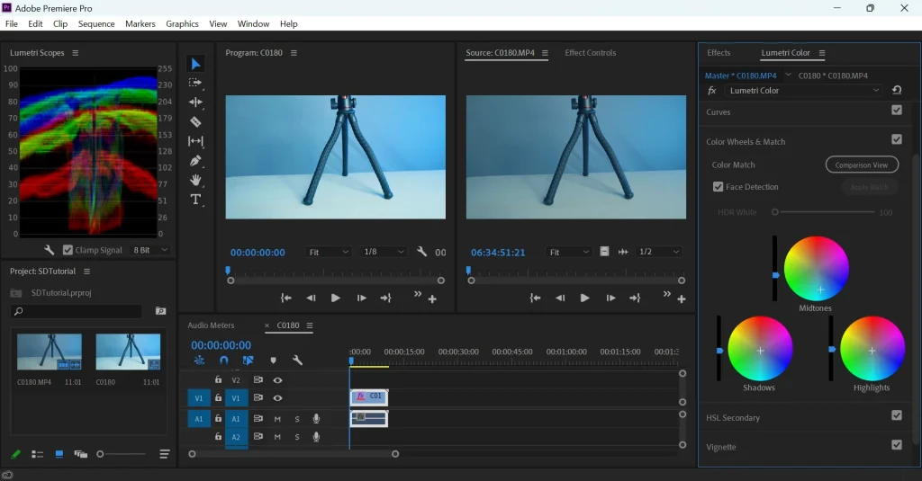Play the Source monitor clip
The image size is (922, 481).
[x=584, y=298]
